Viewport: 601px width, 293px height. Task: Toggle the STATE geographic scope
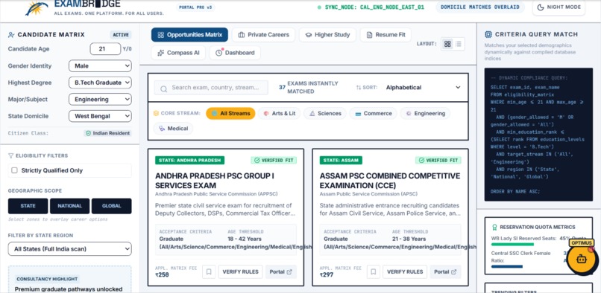(x=28, y=206)
